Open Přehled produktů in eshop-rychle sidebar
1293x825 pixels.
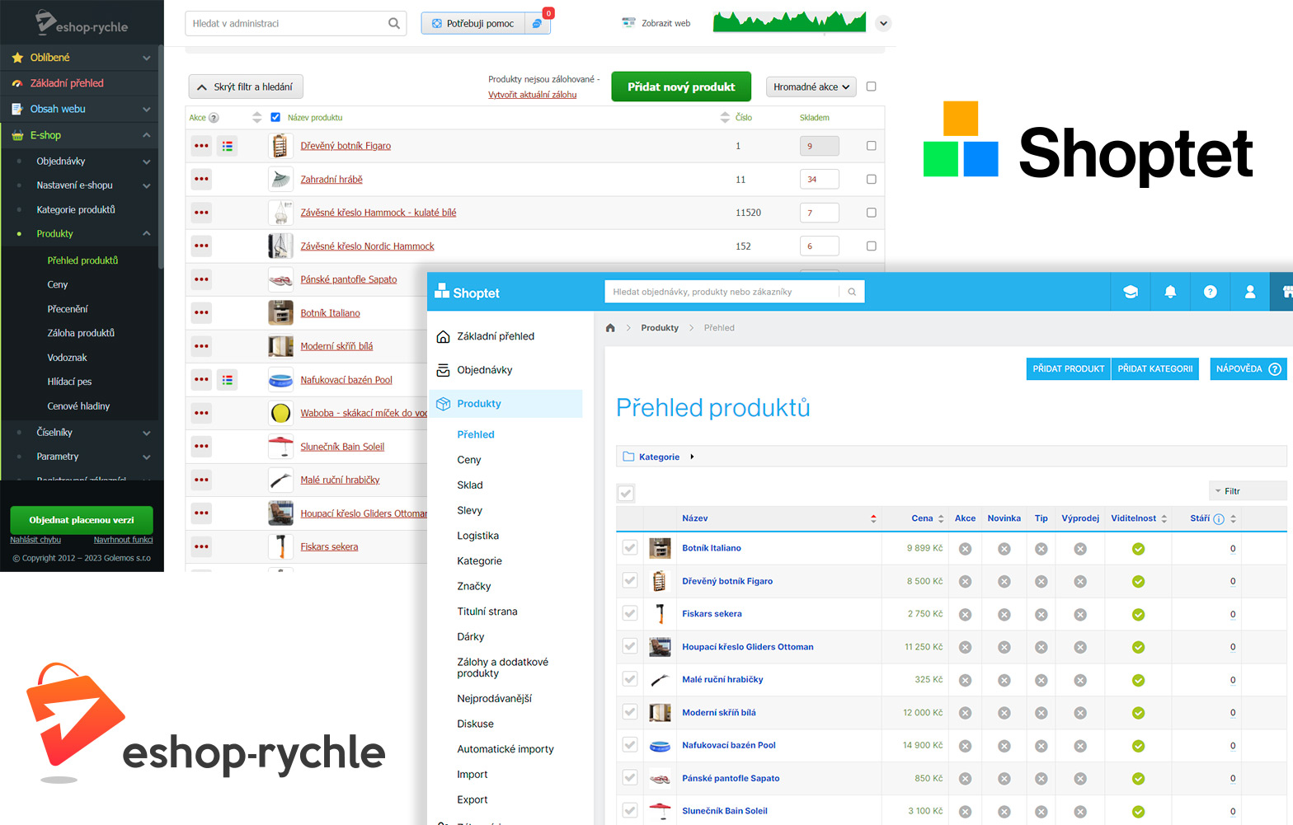point(82,260)
